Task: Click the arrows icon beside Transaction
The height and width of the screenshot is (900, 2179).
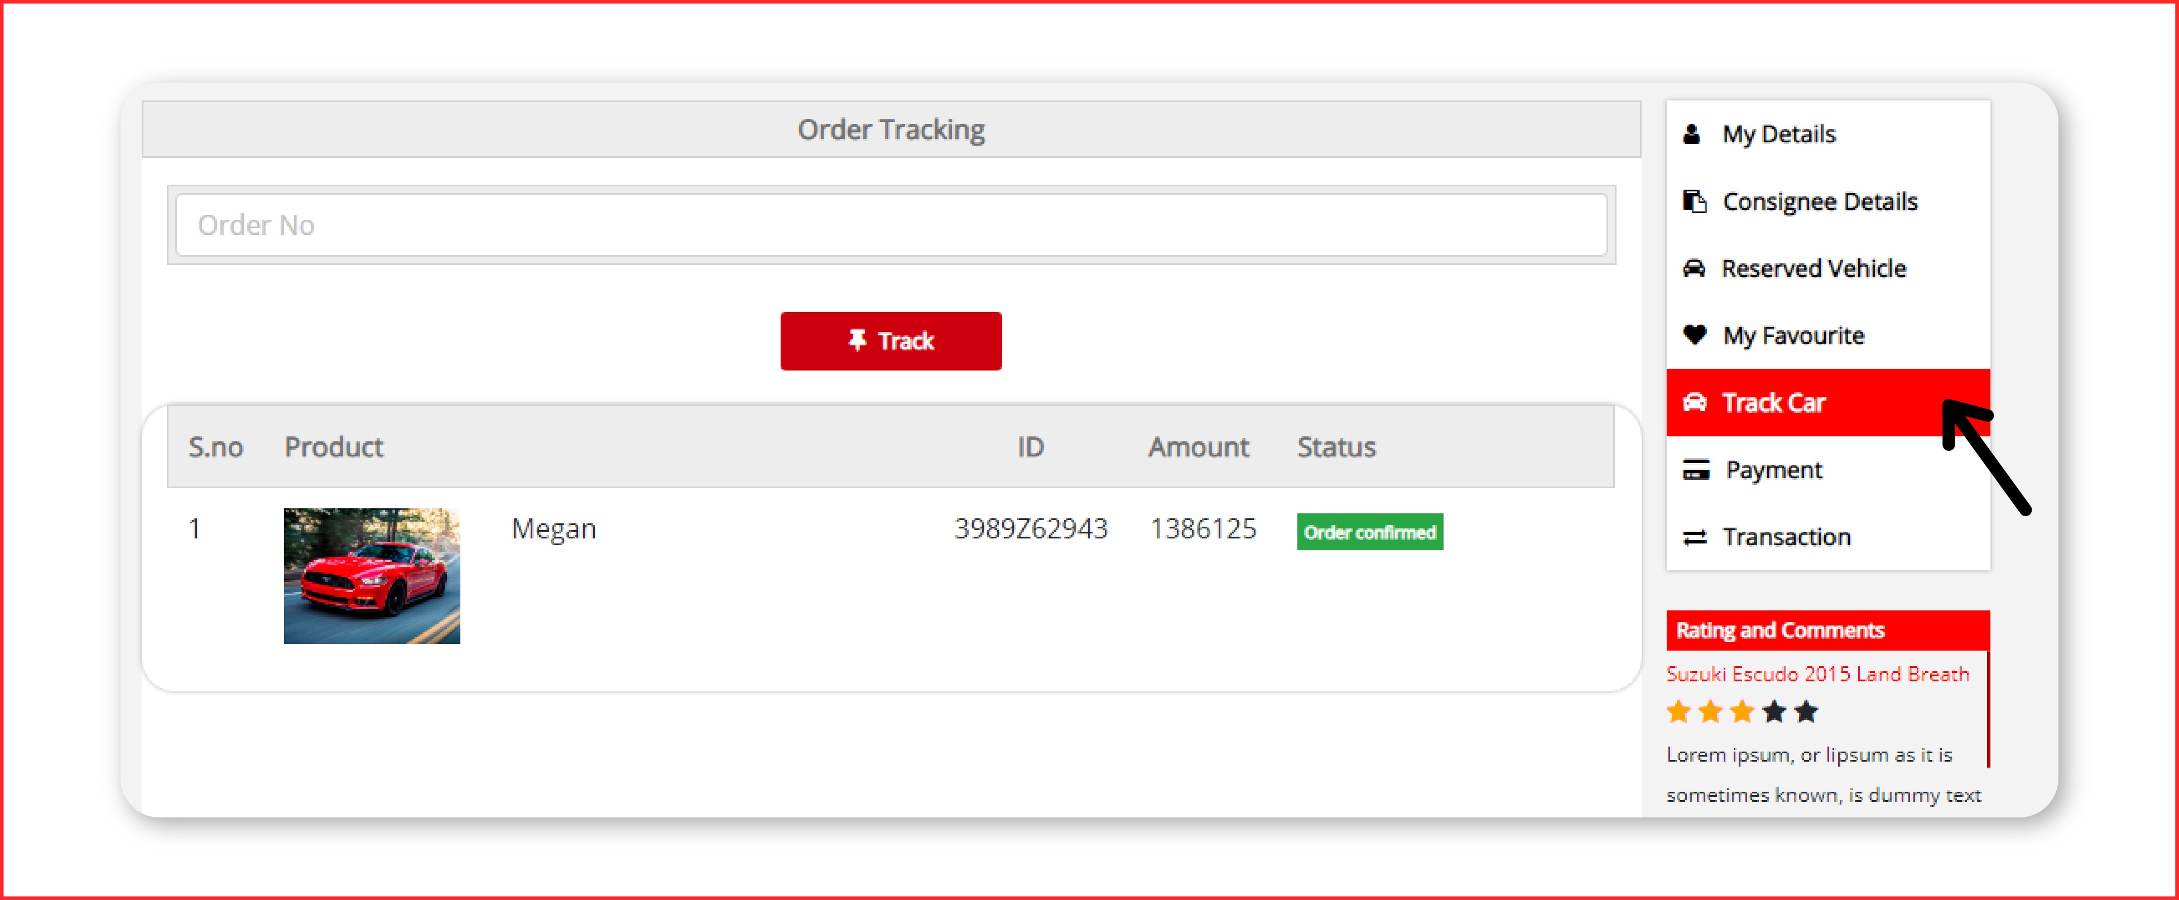Action: point(1694,537)
